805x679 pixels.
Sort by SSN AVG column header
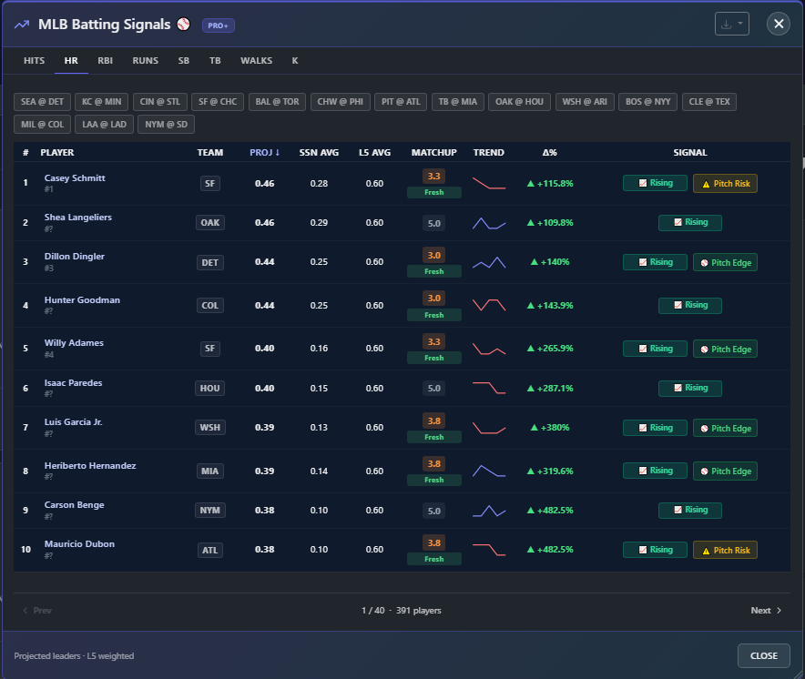coord(319,152)
